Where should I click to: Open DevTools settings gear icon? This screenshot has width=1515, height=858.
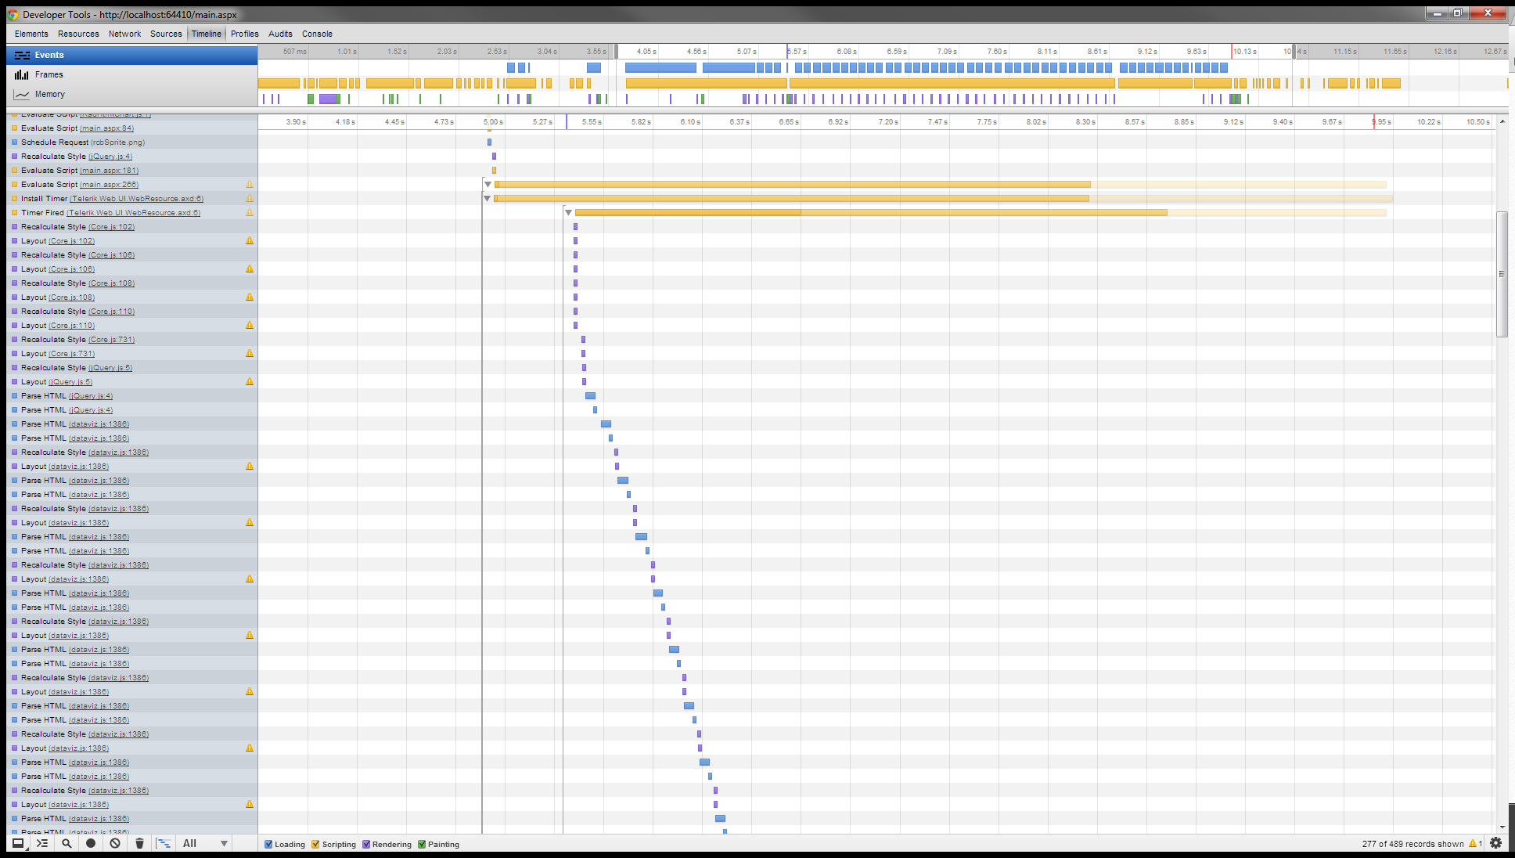pyautogui.click(x=1495, y=843)
